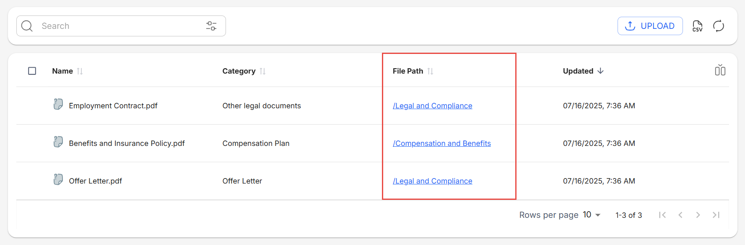Sort the table by Category column
This screenshot has height=245, width=745.
(x=262, y=71)
